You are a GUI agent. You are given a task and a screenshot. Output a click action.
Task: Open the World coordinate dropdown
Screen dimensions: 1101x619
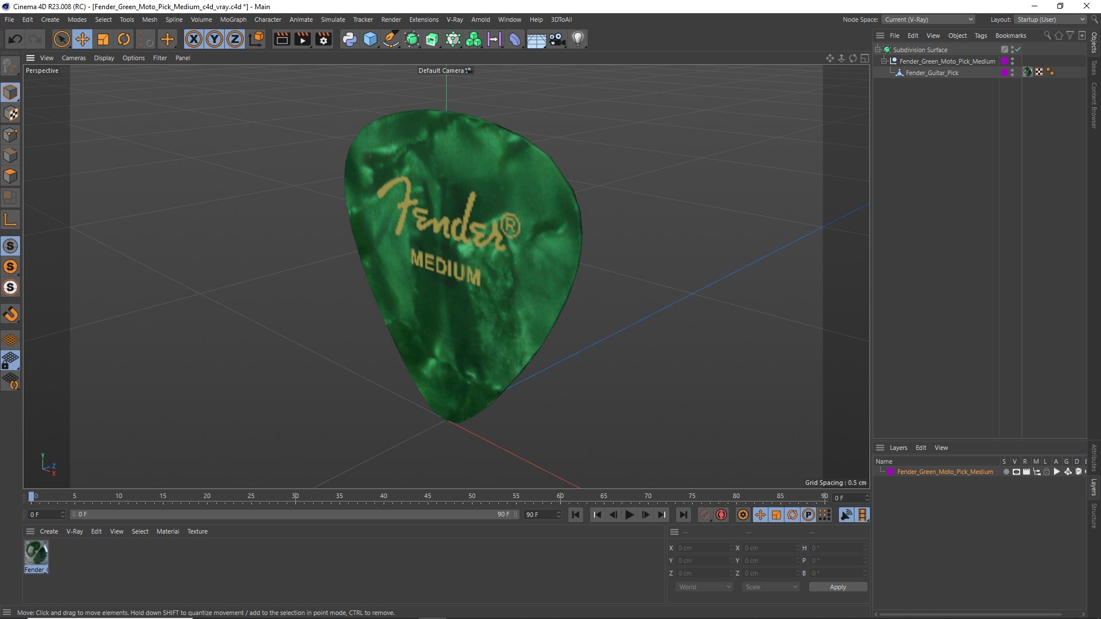(x=704, y=587)
